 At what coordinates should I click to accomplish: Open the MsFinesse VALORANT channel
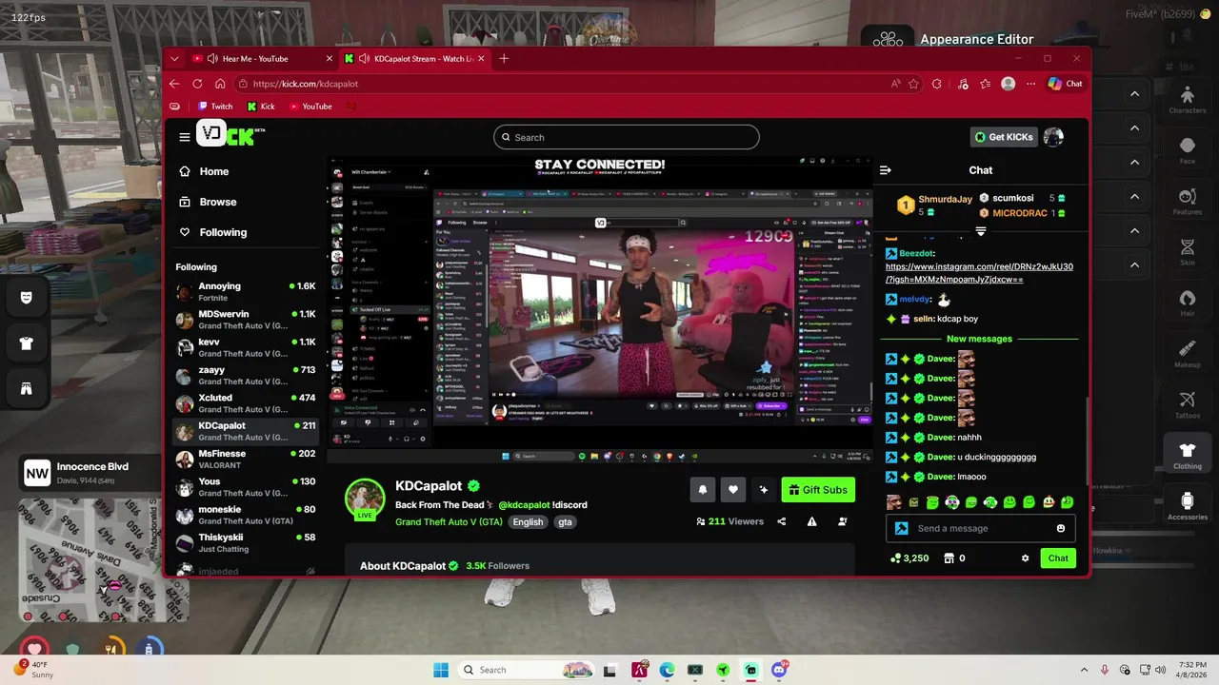tap(246, 460)
